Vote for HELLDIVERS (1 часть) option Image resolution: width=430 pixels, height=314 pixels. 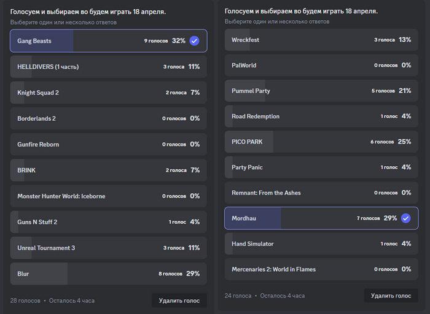point(109,67)
